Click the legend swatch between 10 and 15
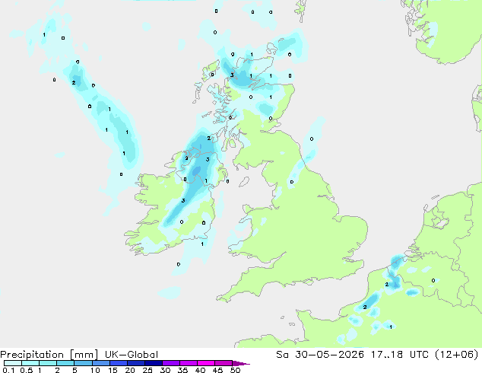This screenshot has height=373, width=482. click(x=101, y=363)
